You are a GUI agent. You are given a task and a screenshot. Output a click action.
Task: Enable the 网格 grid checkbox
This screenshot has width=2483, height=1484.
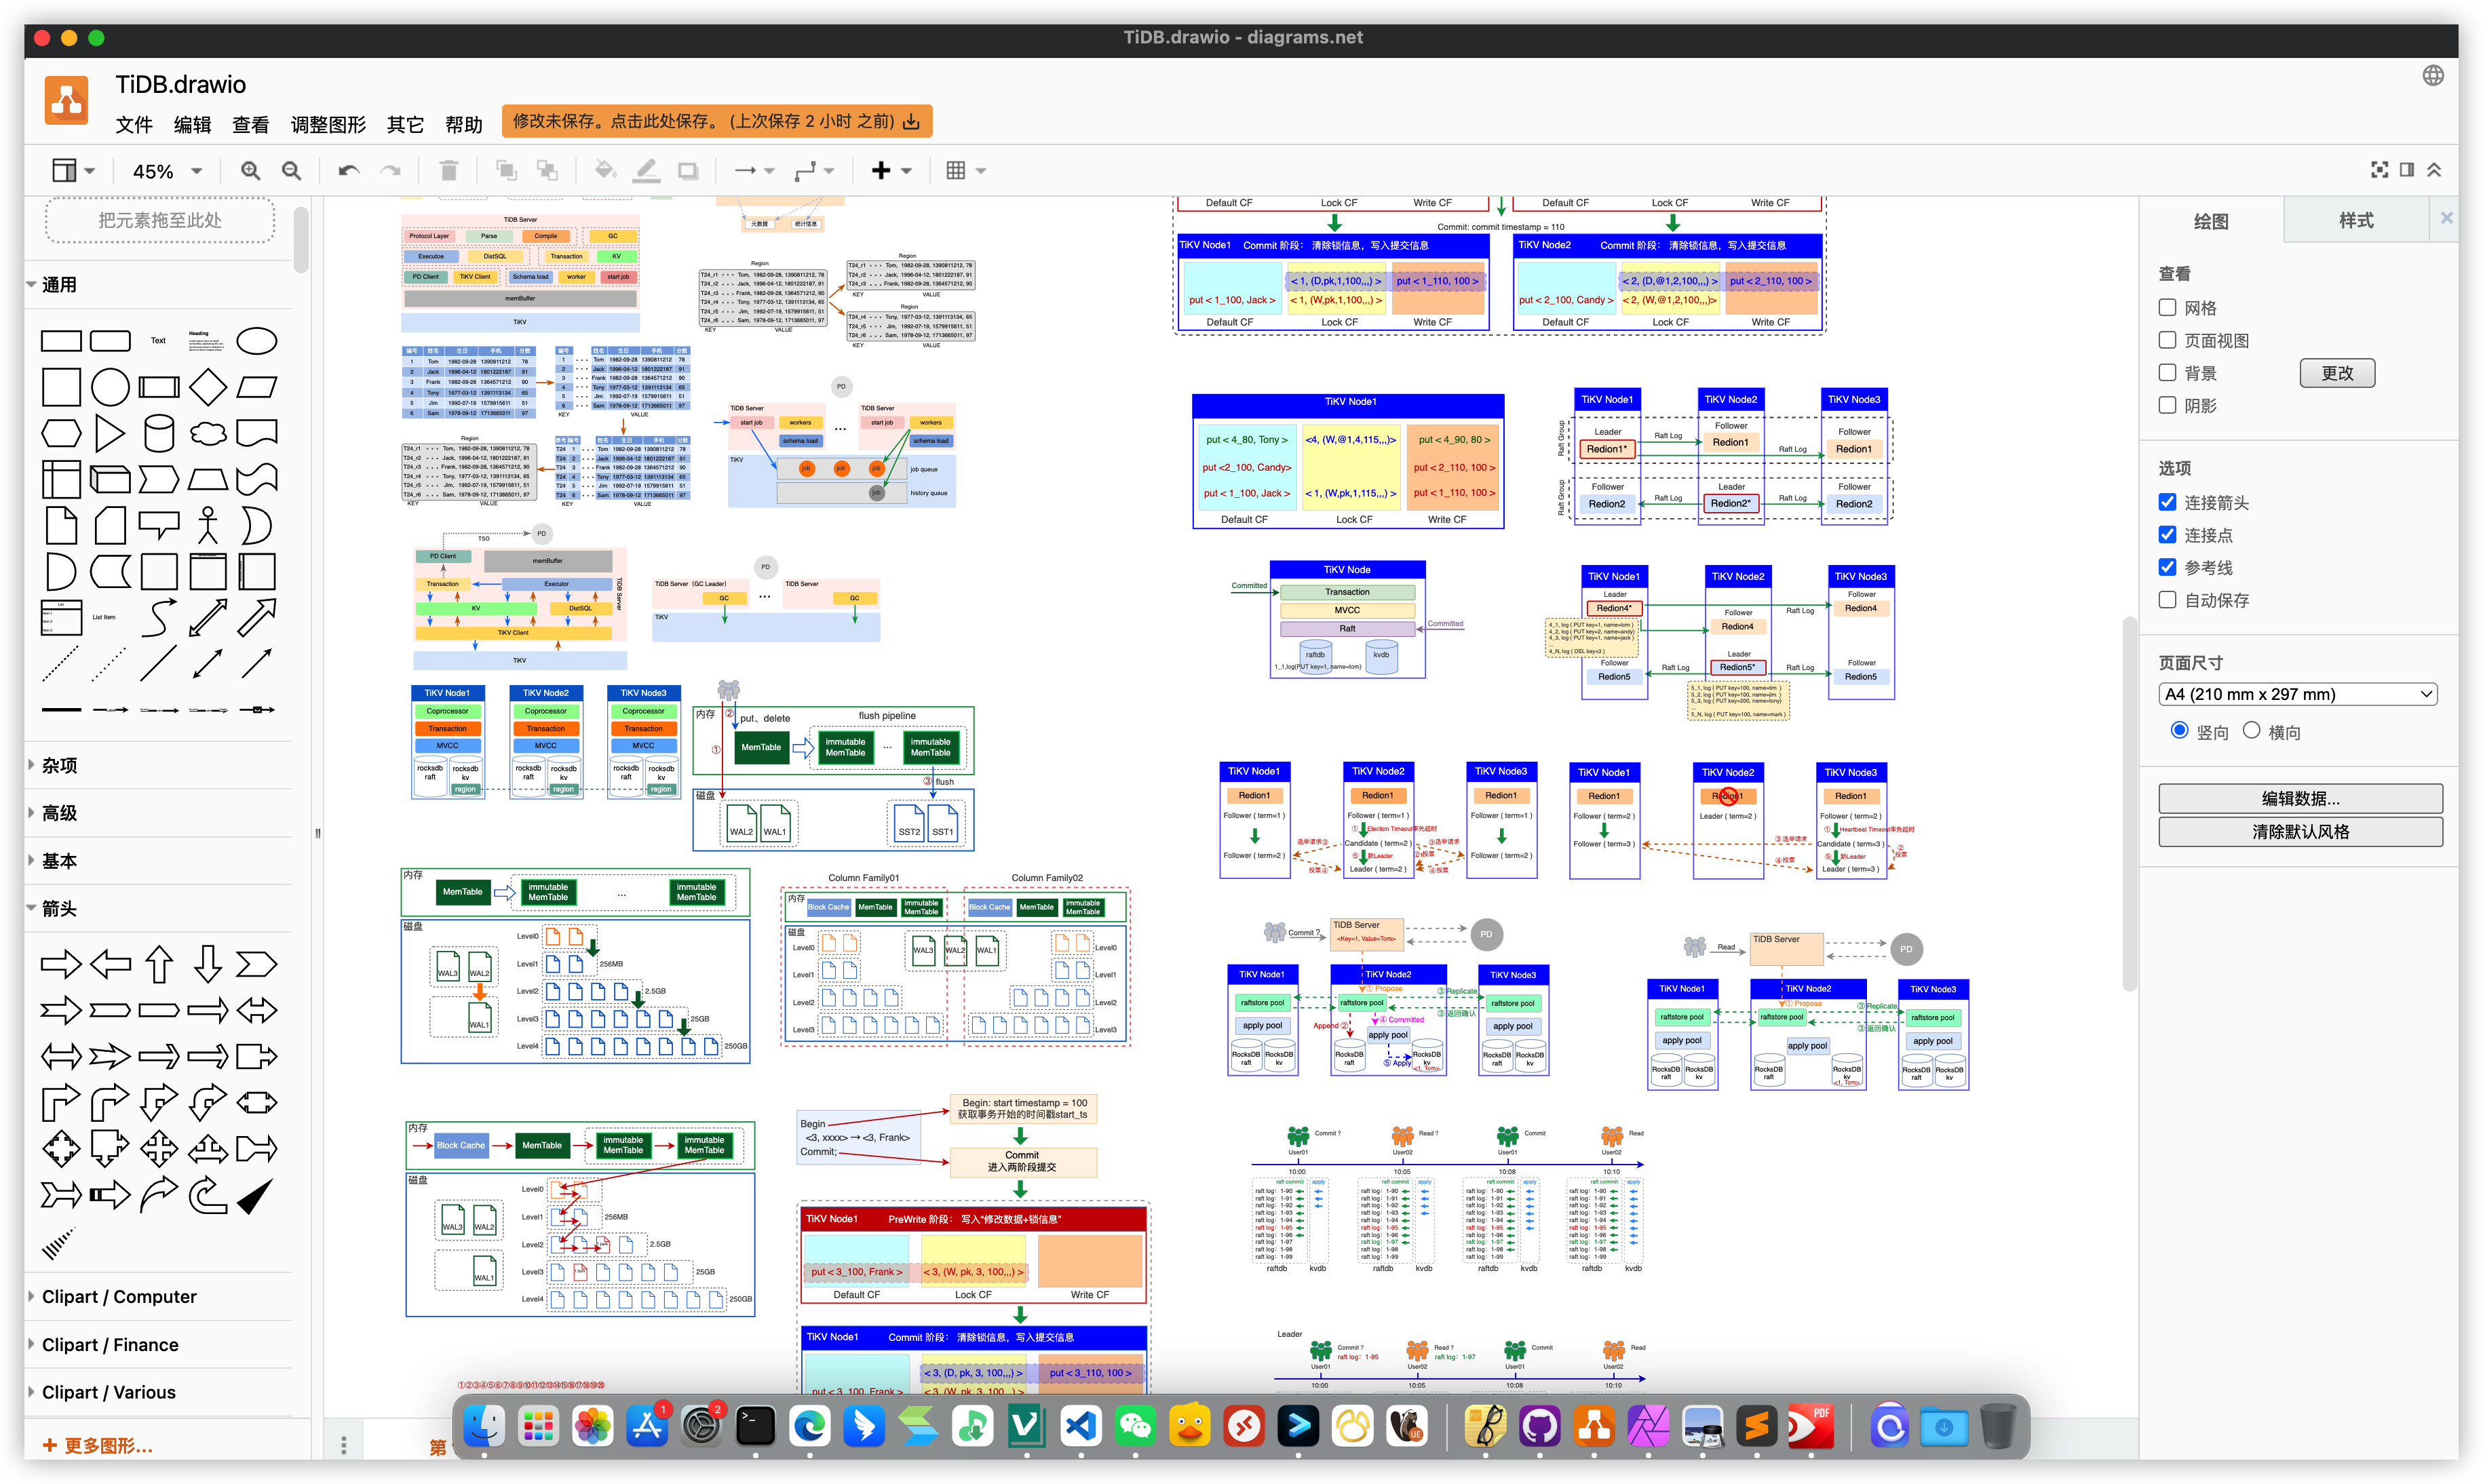click(2168, 308)
